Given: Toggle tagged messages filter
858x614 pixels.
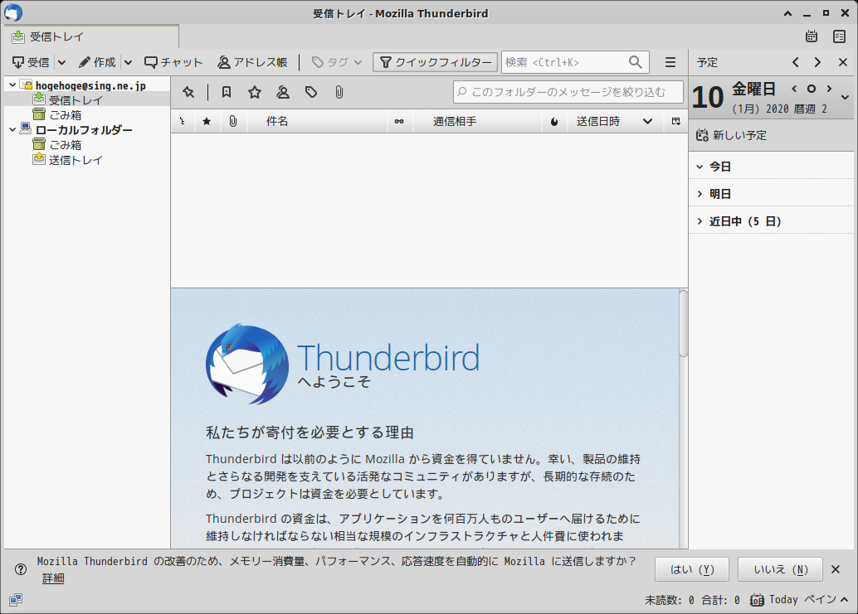Looking at the screenshot, I should click(311, 92).
